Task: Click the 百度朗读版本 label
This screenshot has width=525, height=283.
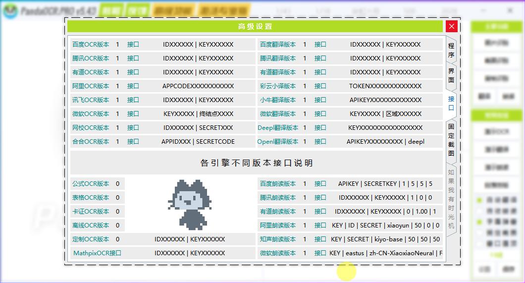Action: 278,183
